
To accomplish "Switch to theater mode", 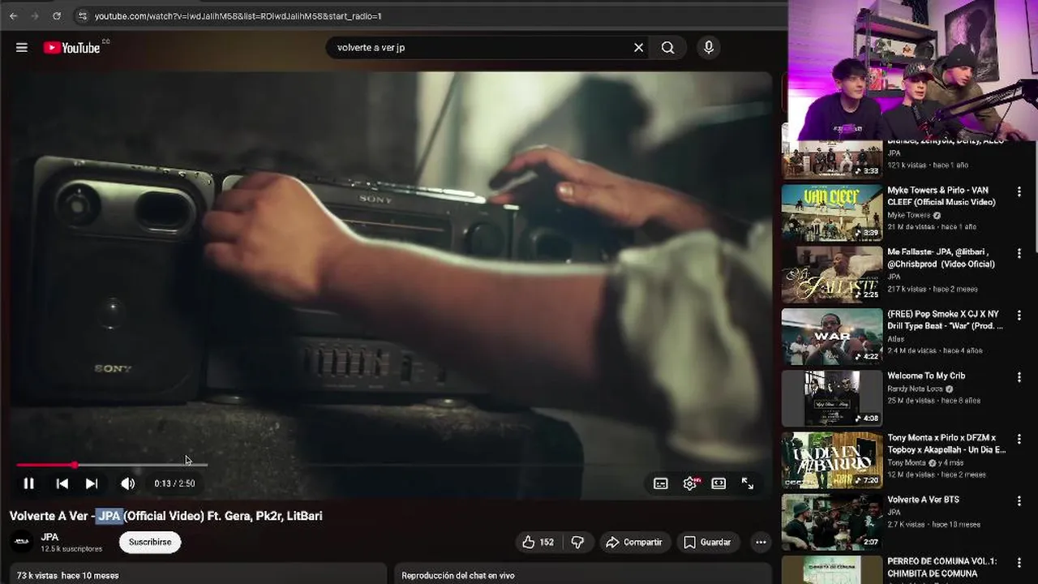I will pyautogui.click(x=718, y=483).
